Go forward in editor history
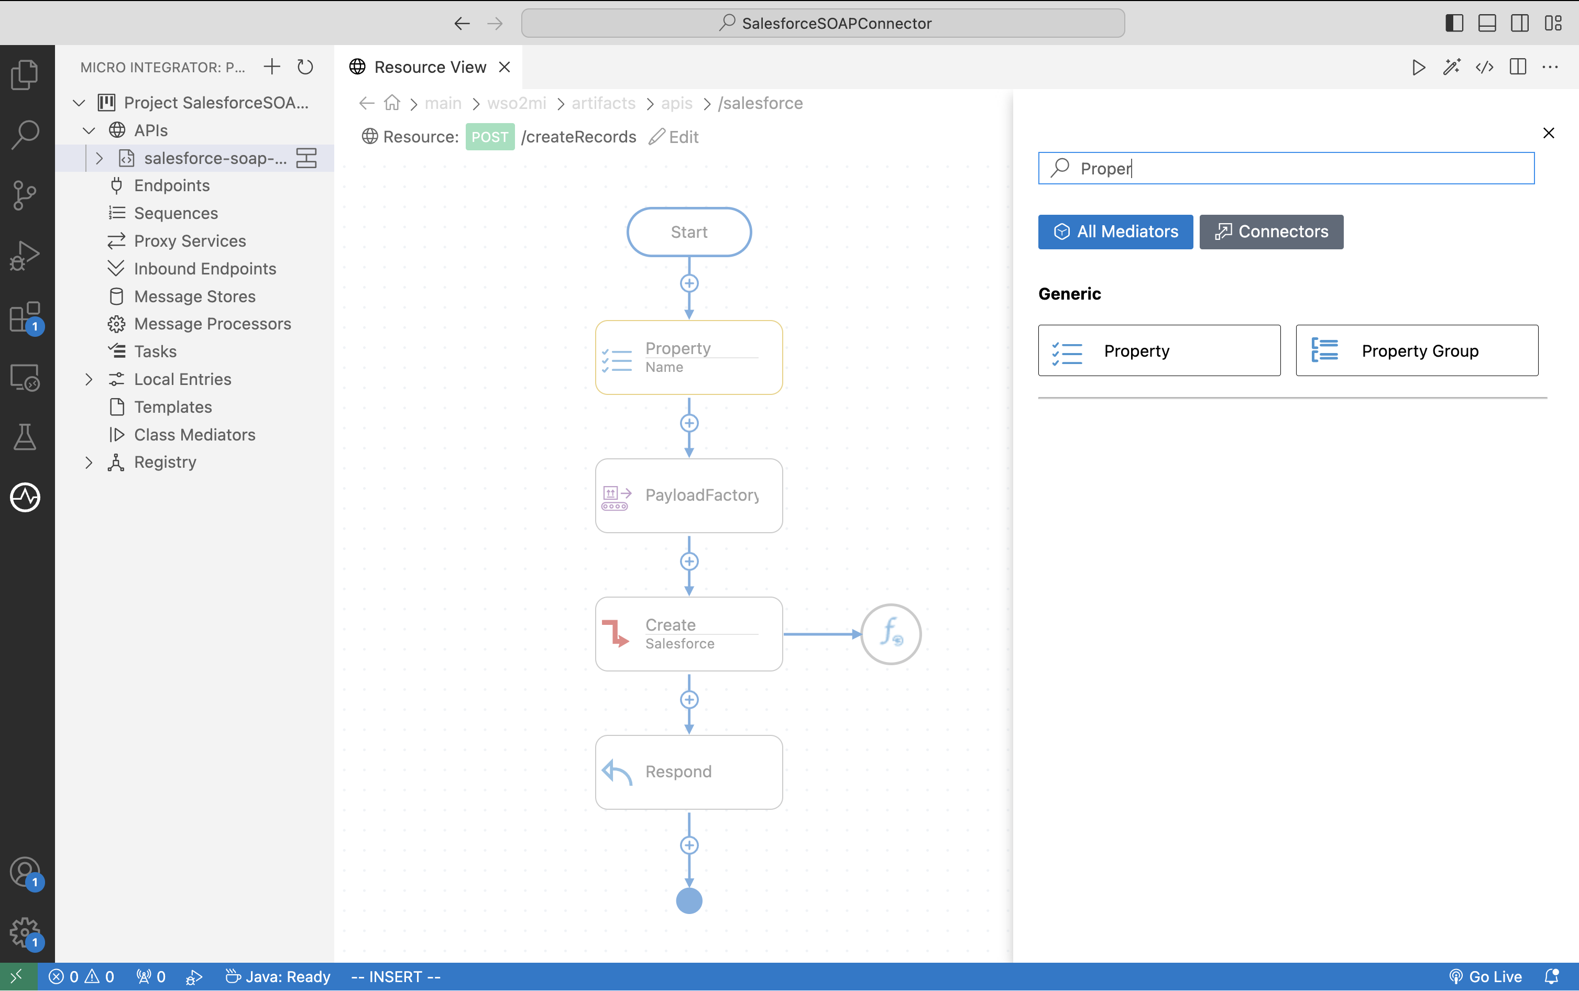The height and width of the screenshot is (991, 1579). 495,24
